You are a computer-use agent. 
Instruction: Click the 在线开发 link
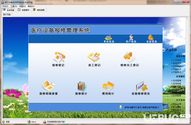(177, 63)
